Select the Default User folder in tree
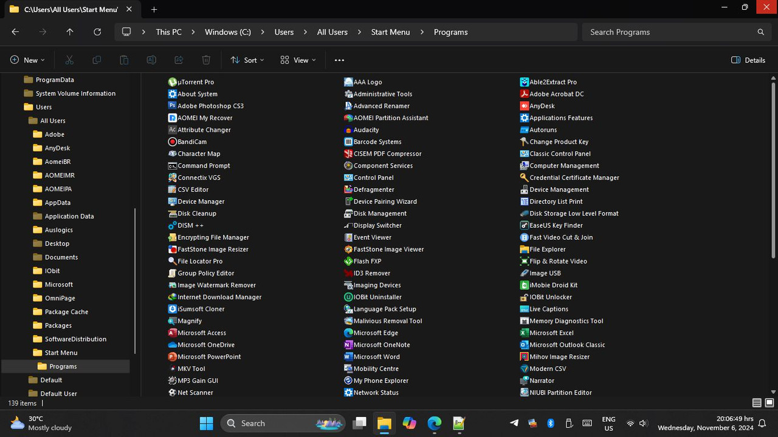The height and width of the screenshot is (437, 778). coord(58,394)
